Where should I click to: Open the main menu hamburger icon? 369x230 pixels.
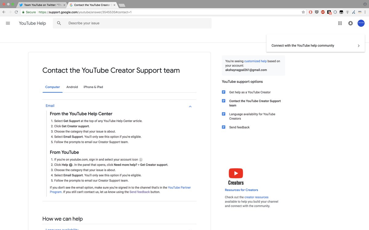click(8, 23)
